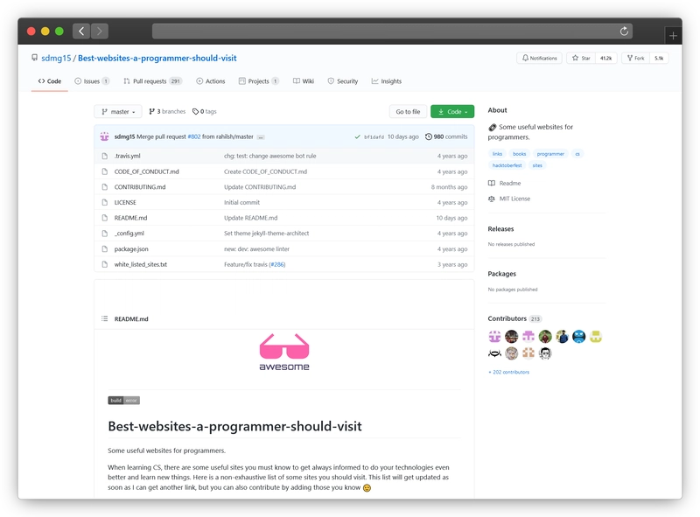This screenshot has height=517, width=700.
Task: Open a new tab with the plus icon
Action: tap(673, 35)
